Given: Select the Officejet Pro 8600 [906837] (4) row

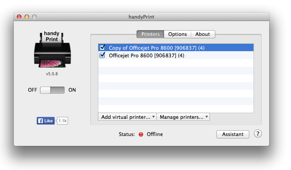Looking at the screenshot, I should click(176, 55).
